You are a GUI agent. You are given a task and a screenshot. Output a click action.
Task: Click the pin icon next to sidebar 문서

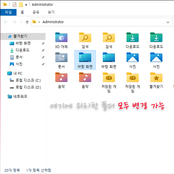click(43, 57)
